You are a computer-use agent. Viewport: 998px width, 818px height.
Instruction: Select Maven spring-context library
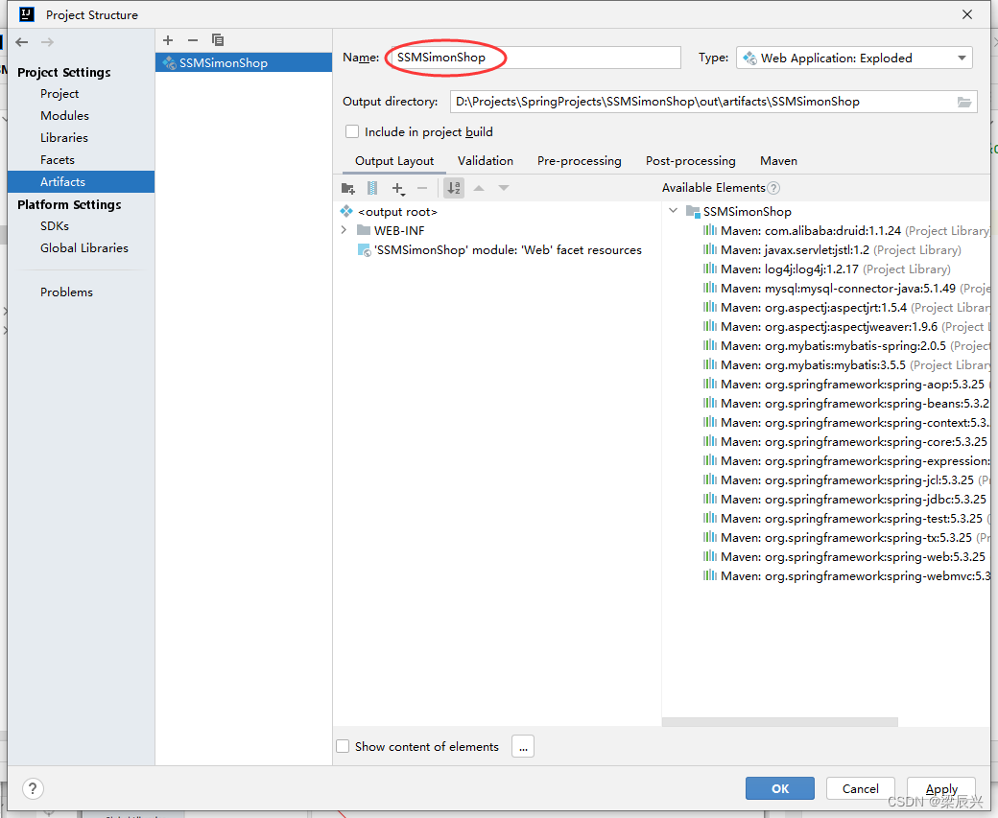(846, 422)
